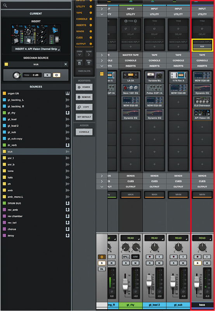The image size is (215, 311).
Task: Open the Neve 1081 EQ plugin
Action: click(130, 89)
